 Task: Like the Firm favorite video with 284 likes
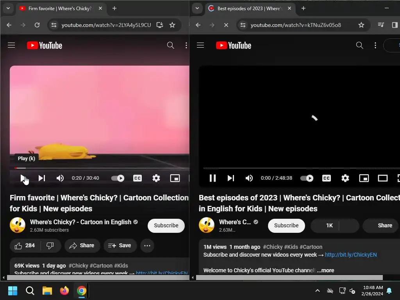pyautogui.click(x=25, y=246)
